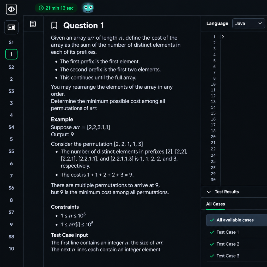Select section S5 in the sidebar

11,151
